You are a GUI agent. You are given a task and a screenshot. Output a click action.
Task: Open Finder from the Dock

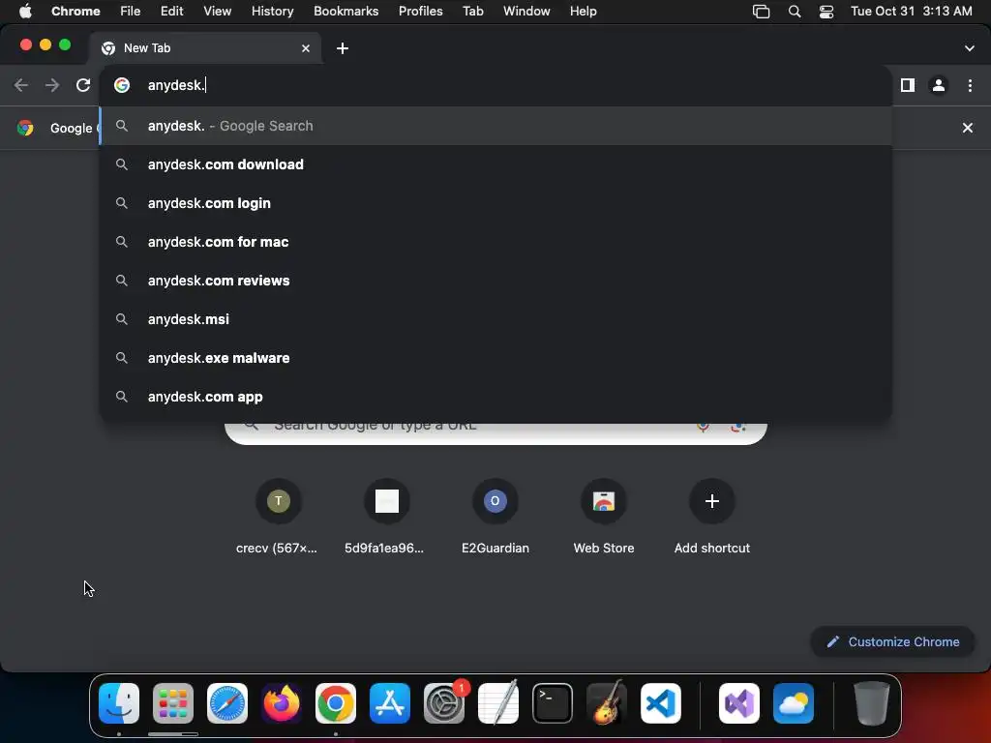(x=119, y=703)
